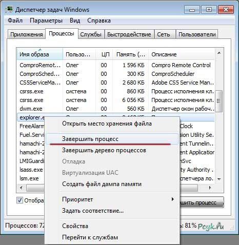Open the Вид menu
This screenshot has width=239, height=245.
[x=75, y=21]
